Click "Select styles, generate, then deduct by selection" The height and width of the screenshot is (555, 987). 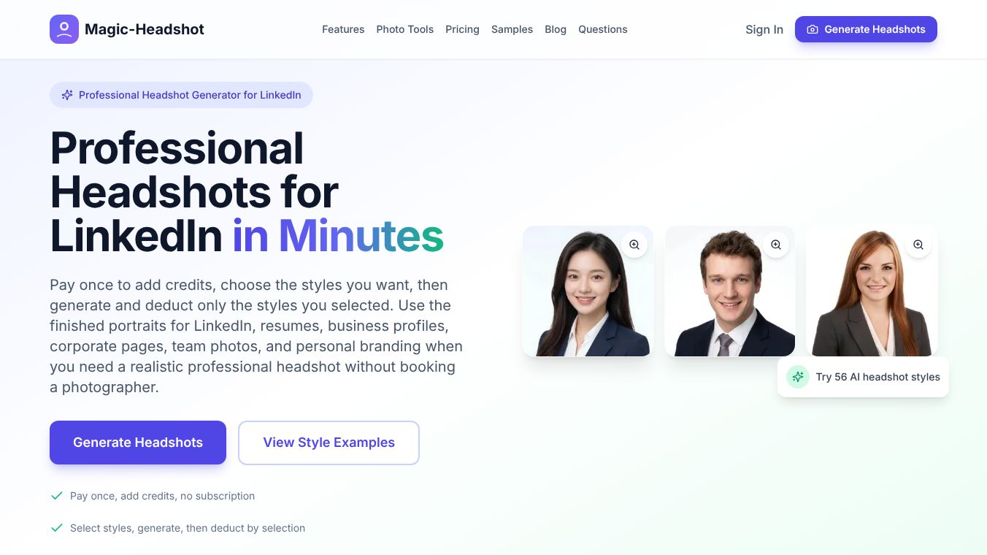pyautogui.click(x=188, y=528)
